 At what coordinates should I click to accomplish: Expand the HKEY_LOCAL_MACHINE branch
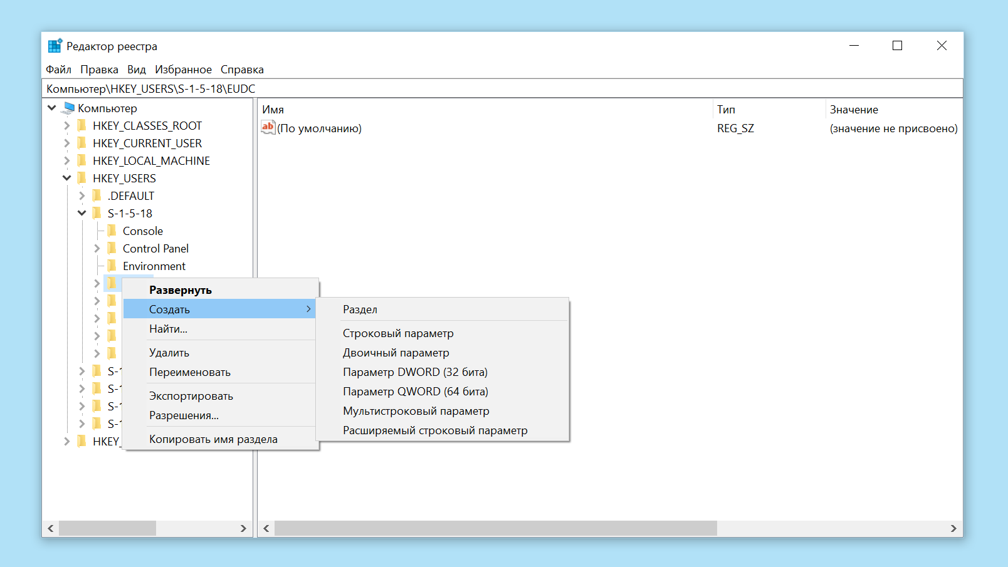(x=66, y=160)
